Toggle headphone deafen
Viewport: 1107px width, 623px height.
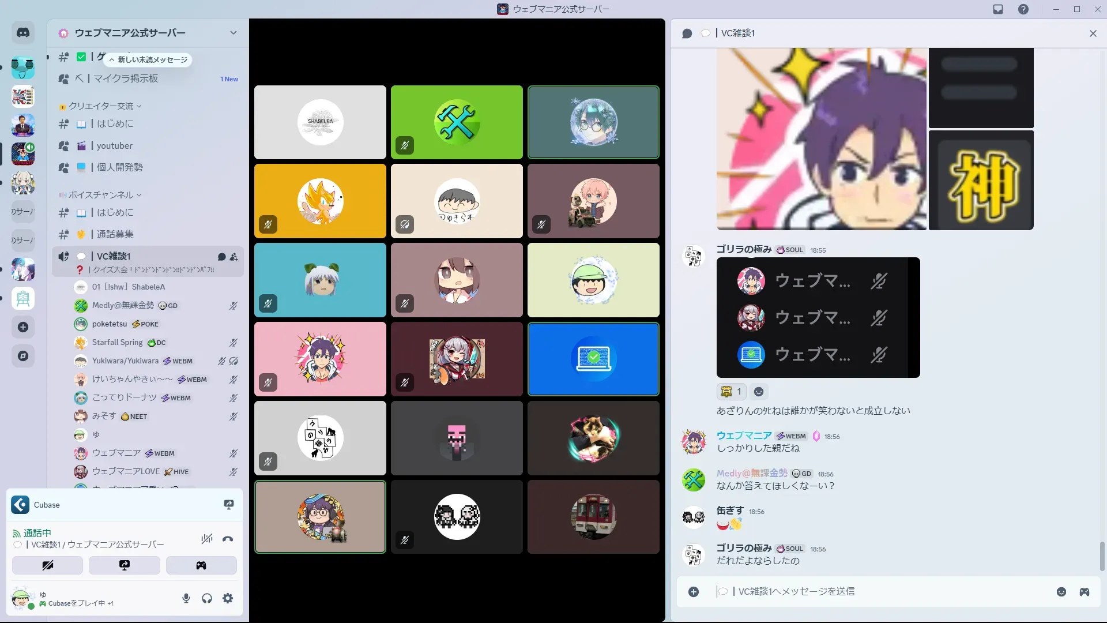point(207,598)
